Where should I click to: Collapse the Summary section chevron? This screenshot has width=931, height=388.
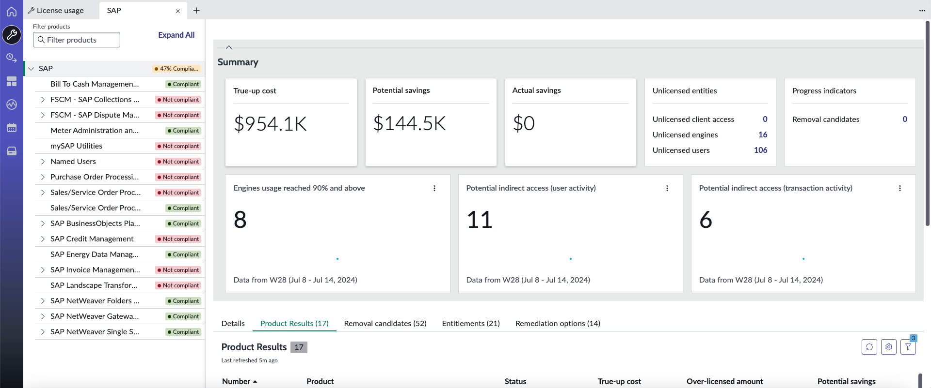pyautogui.click(x=229, y=47)
